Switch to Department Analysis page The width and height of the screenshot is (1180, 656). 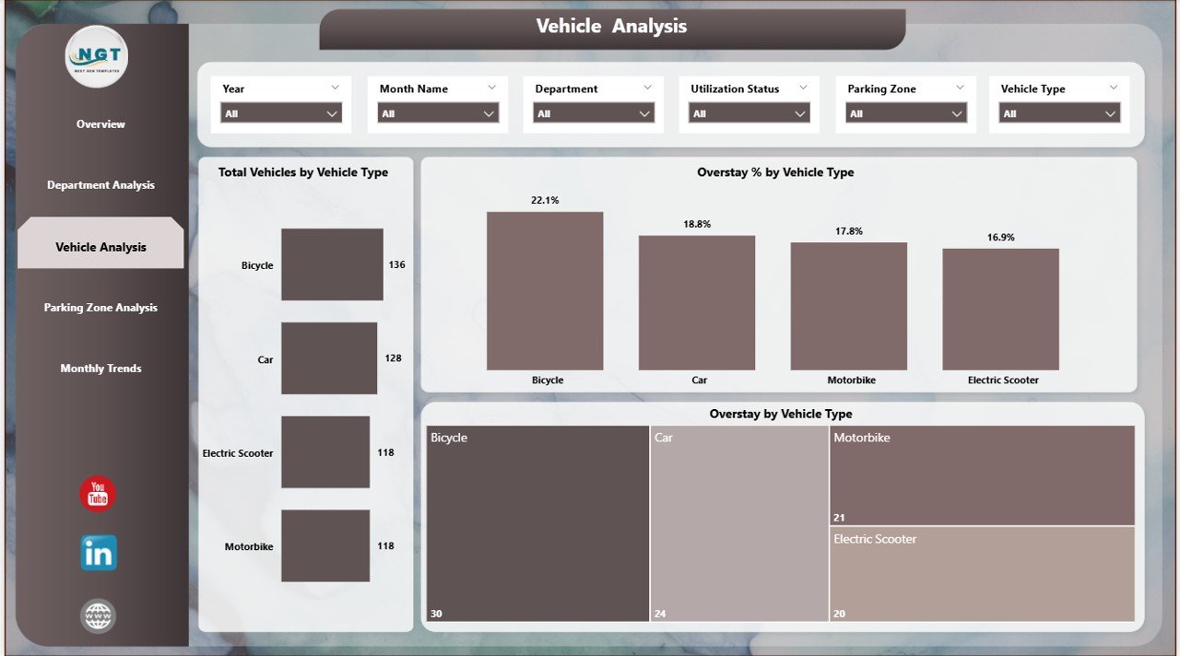pos(100,185)
